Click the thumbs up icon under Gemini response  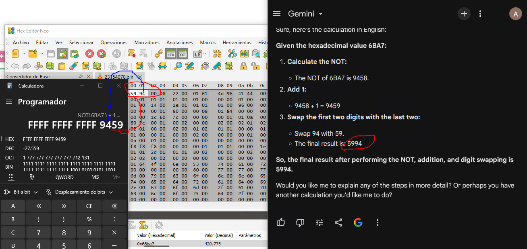(281, 222)
